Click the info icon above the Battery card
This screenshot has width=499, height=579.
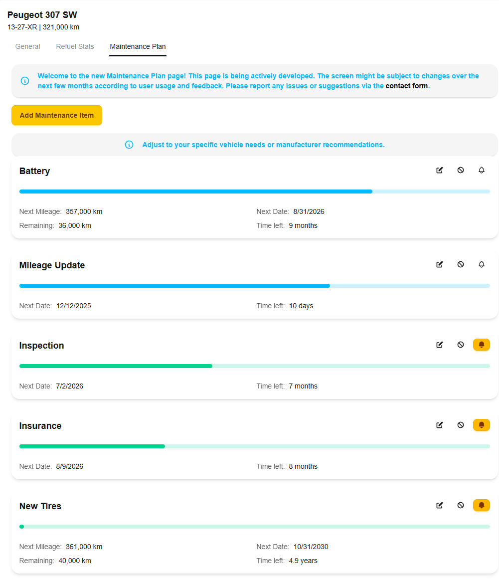point(129,145)
